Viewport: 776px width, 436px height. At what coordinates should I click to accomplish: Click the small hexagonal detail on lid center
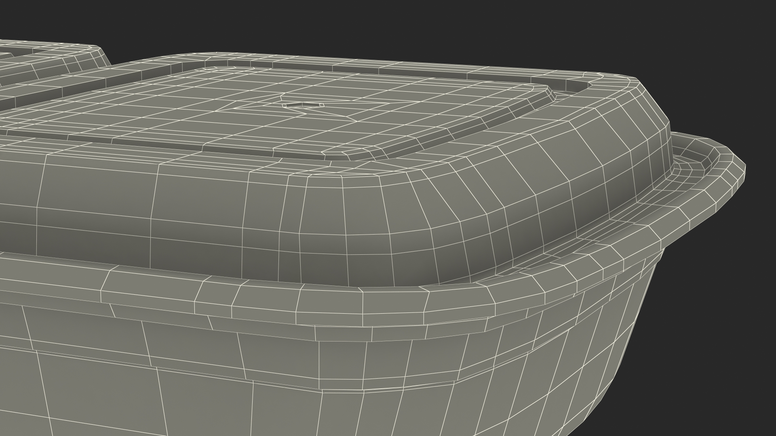pyautogui.click(x=304, y=105)
